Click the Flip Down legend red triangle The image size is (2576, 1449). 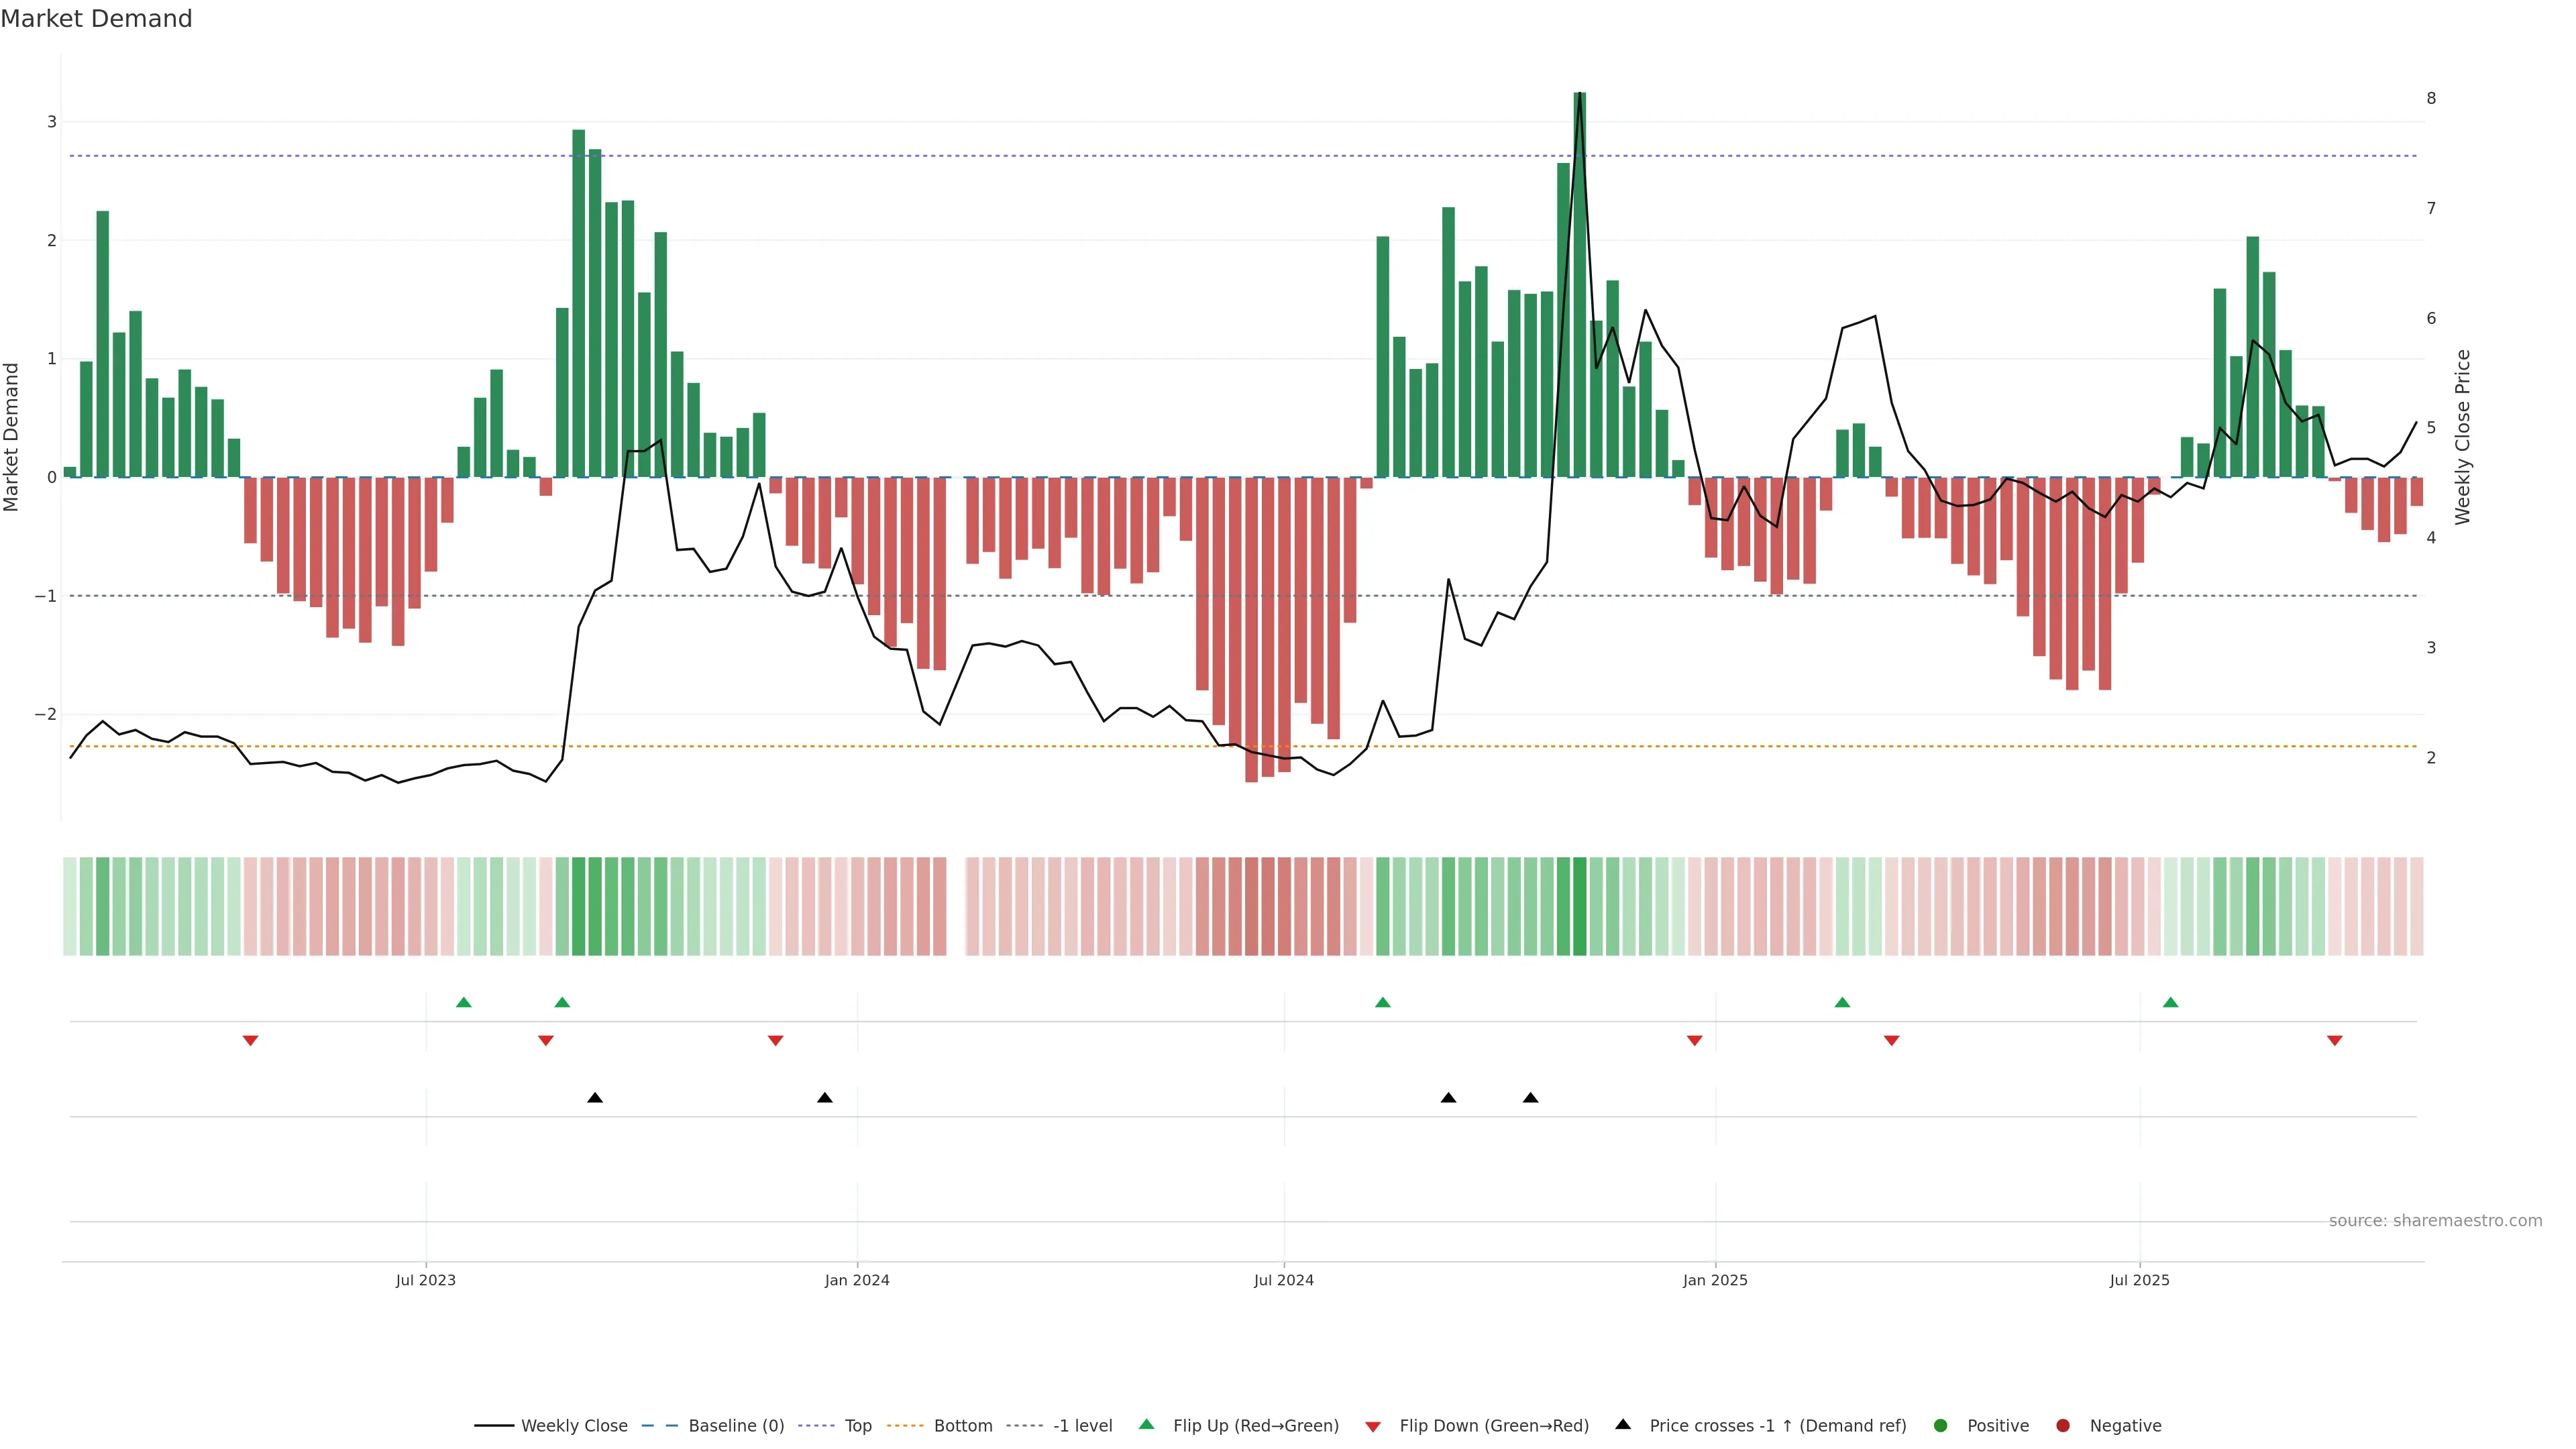(x=1373, y=1426)
